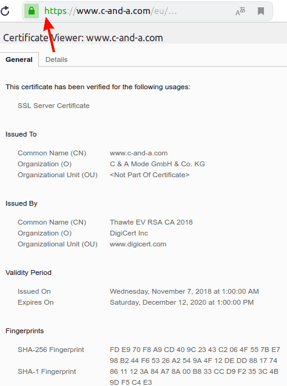The height and width of the screenshot is (386, 287).
Task: Click the C & A Mode GmbH organization value
Action: (x=157, y=164)
